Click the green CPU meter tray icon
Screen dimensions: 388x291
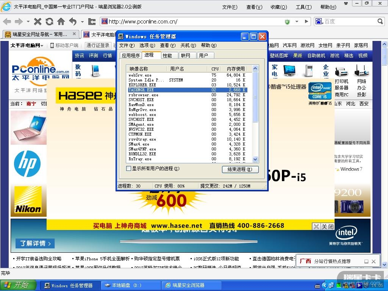(338, 286)
